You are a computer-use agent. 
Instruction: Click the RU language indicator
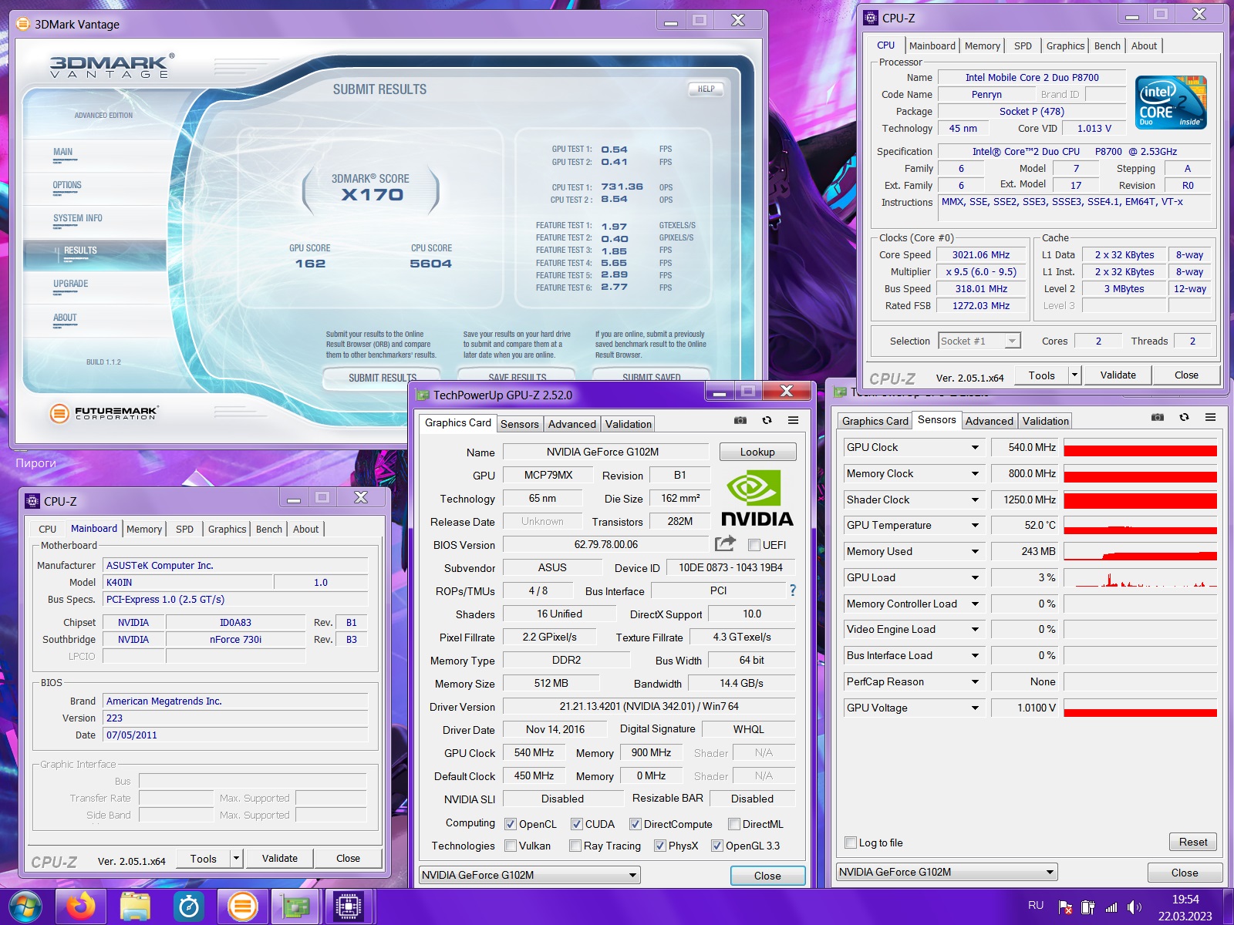pyautogui.click(x=1036, y=906)
